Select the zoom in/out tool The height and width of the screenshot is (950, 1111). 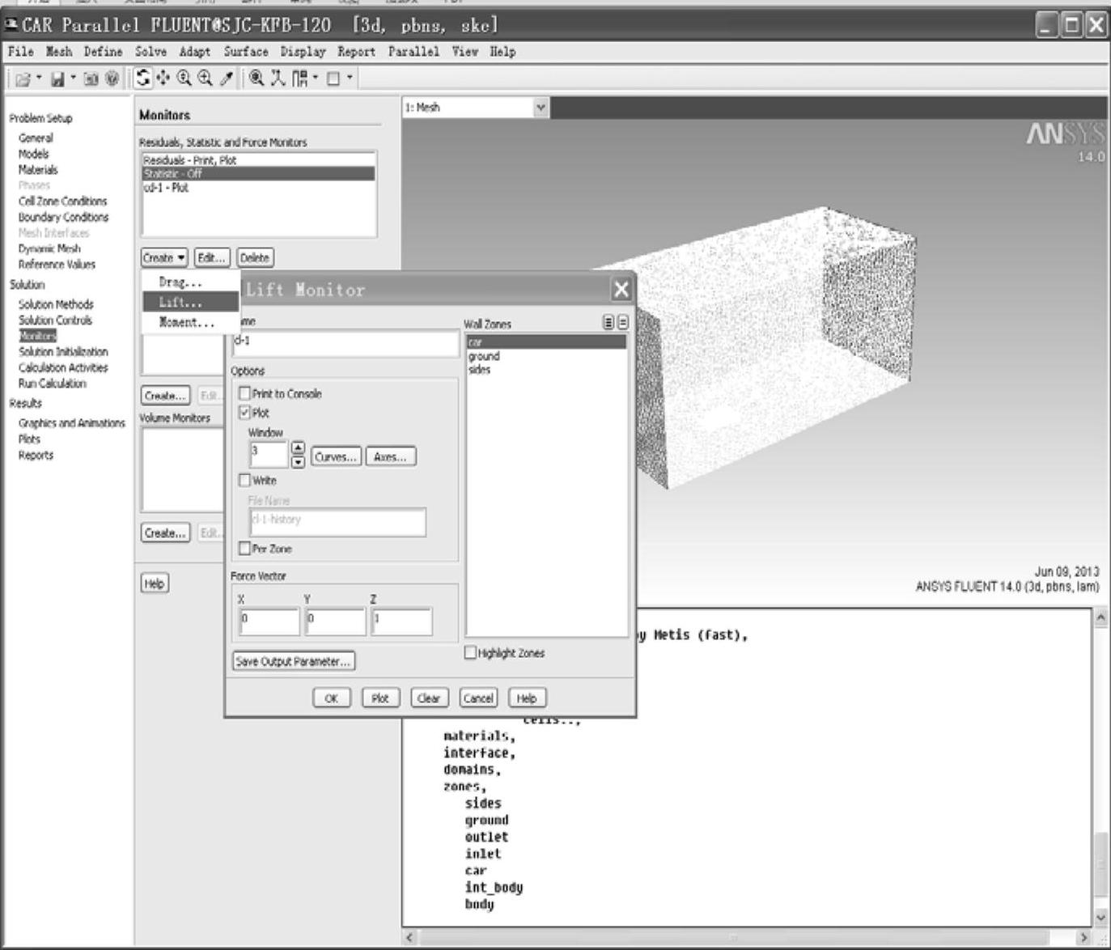[x=184, y=78]
